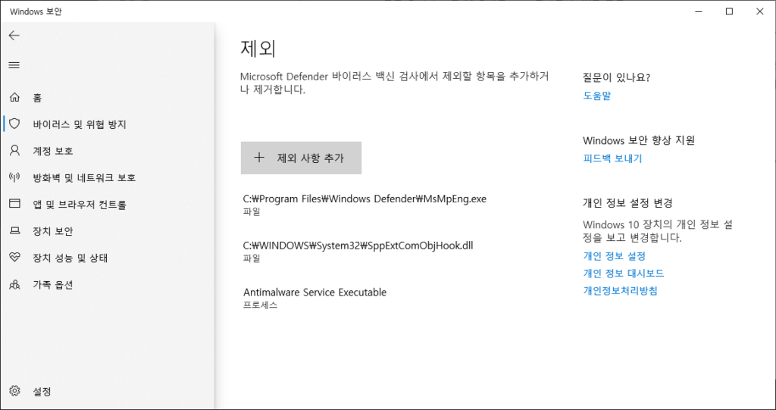Click the 제외 사항 추가 button
The height and width of the screenshot is (410, 776).
point(301,158)
